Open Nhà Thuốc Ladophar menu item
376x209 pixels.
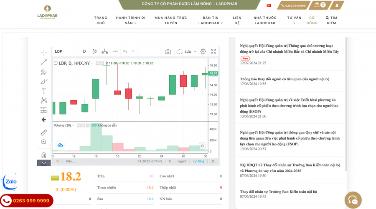pyautogui.click(x=265, y=20)
